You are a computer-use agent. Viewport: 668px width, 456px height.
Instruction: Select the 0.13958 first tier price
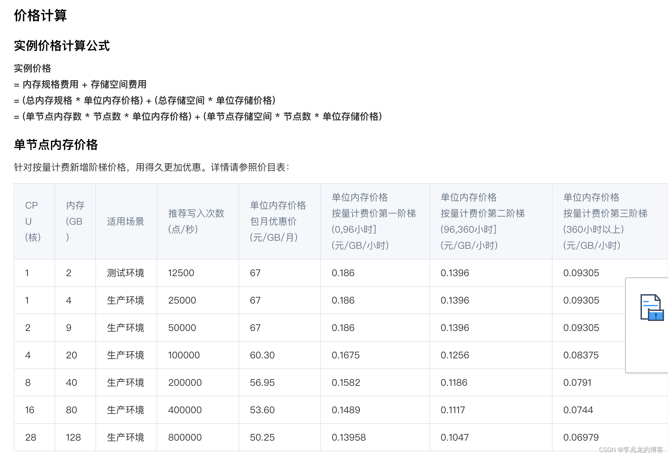[x=348, y=437]
